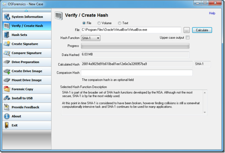Click description box scroll up arrow

point(205,93)
